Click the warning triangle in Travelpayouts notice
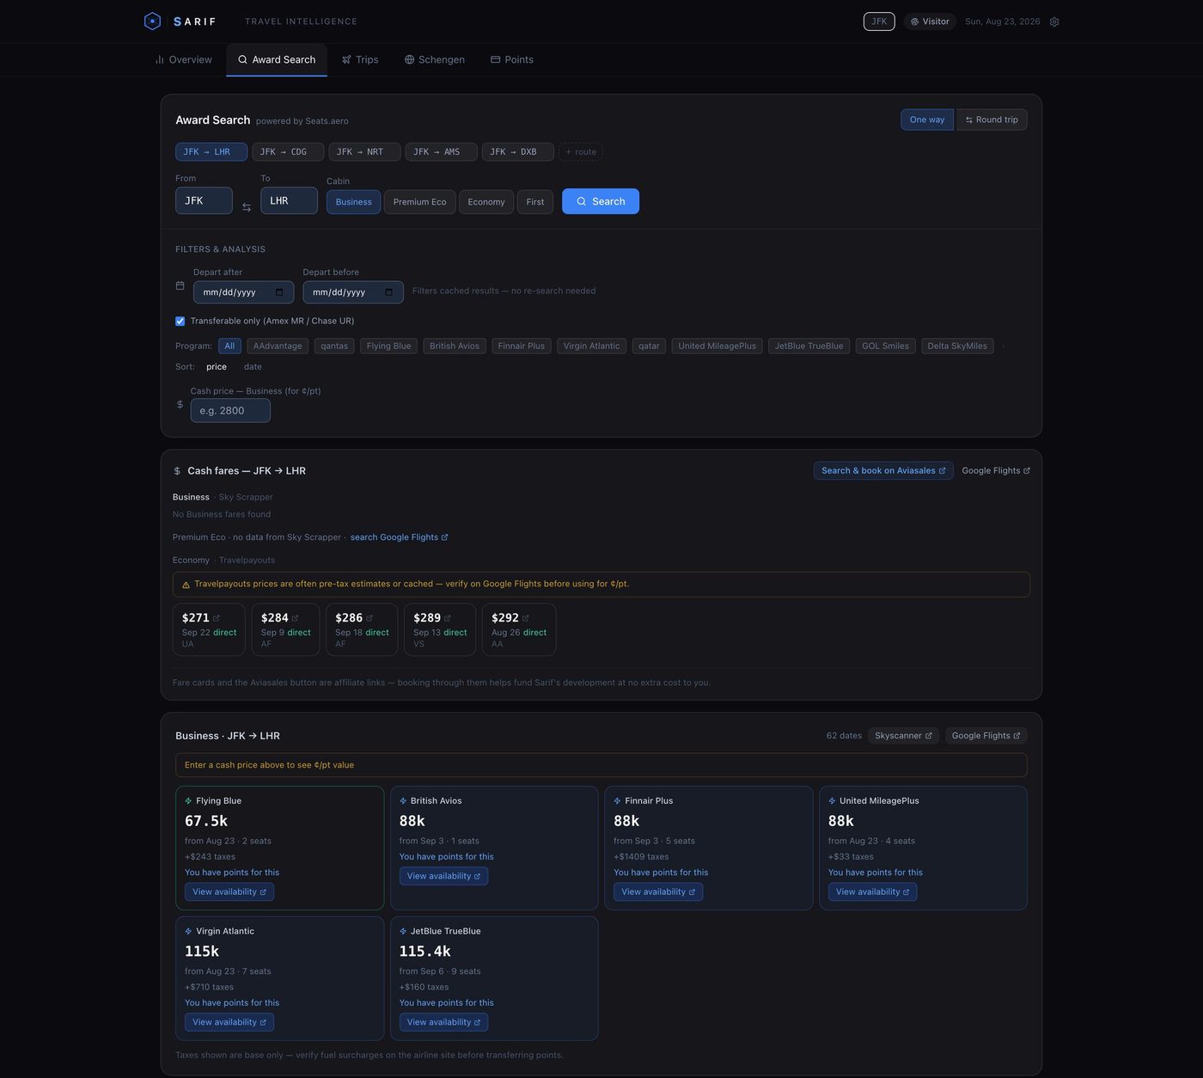 click(x=186, y=585)
